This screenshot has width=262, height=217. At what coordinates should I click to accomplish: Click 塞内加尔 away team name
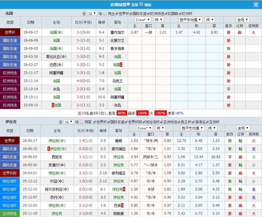coord(118,33)
